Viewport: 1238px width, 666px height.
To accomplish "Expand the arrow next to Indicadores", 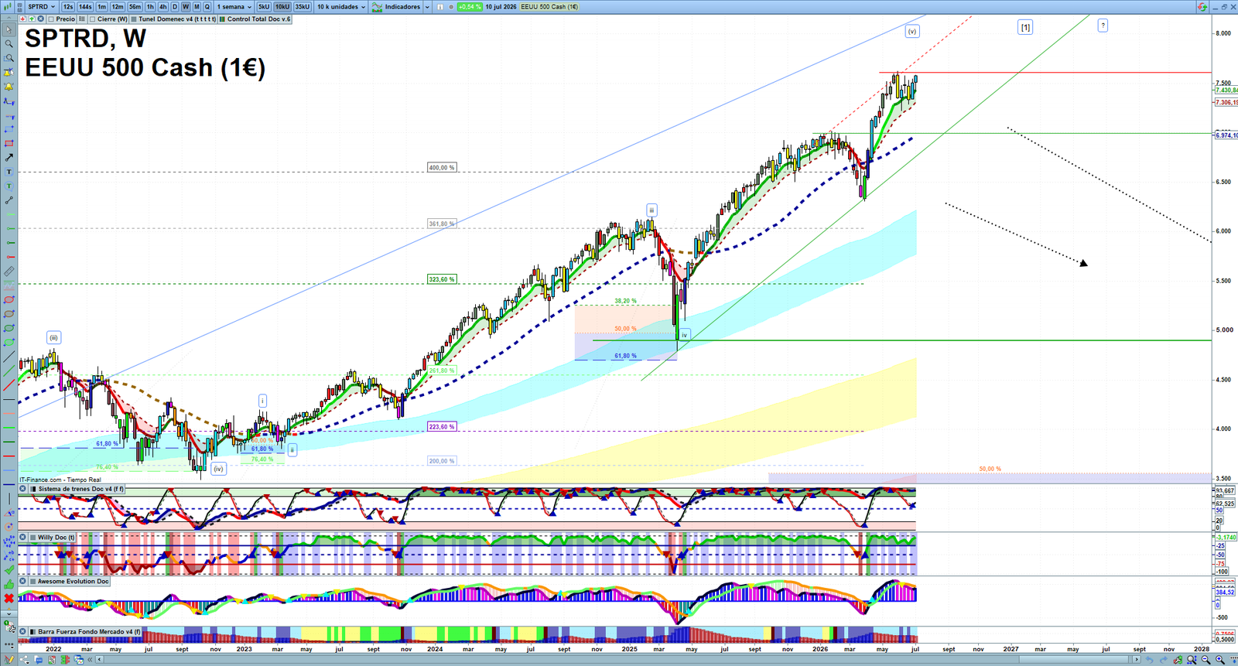I will click(427, 7).
